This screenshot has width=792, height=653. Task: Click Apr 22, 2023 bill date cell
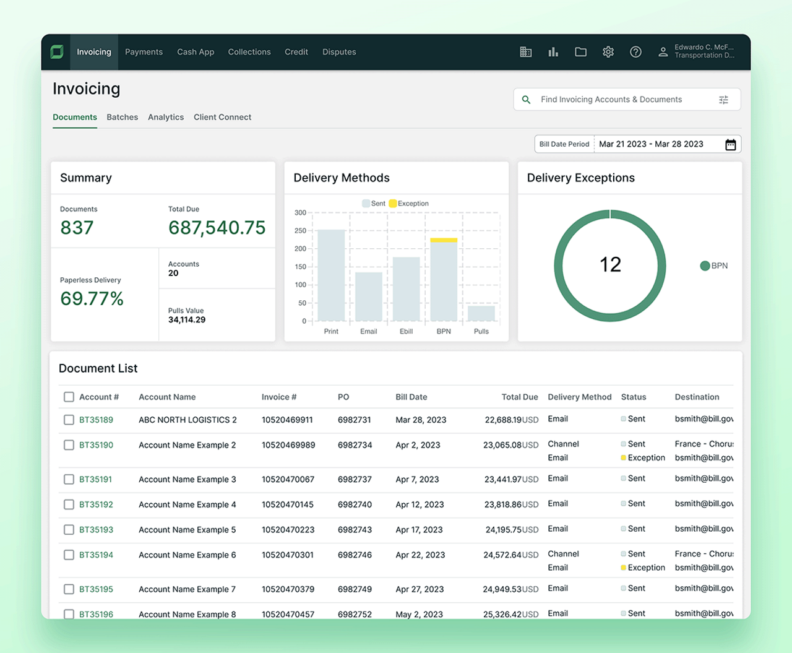point(420,555)
